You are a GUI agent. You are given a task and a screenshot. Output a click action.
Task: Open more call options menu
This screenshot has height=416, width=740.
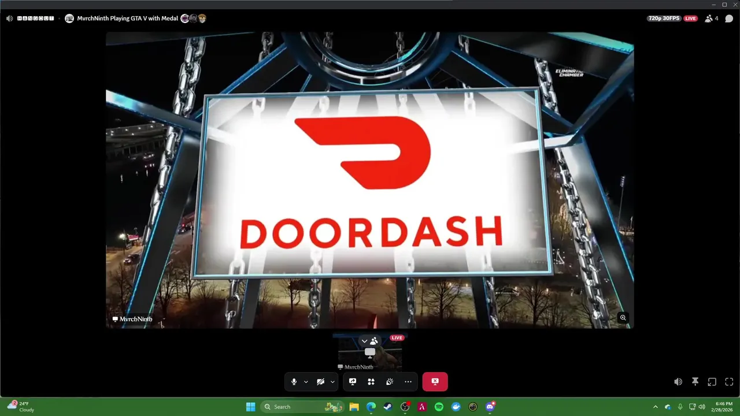pos(408,381)
